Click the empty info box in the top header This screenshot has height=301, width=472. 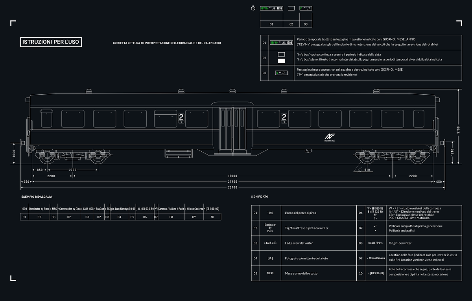click(291, 8)
